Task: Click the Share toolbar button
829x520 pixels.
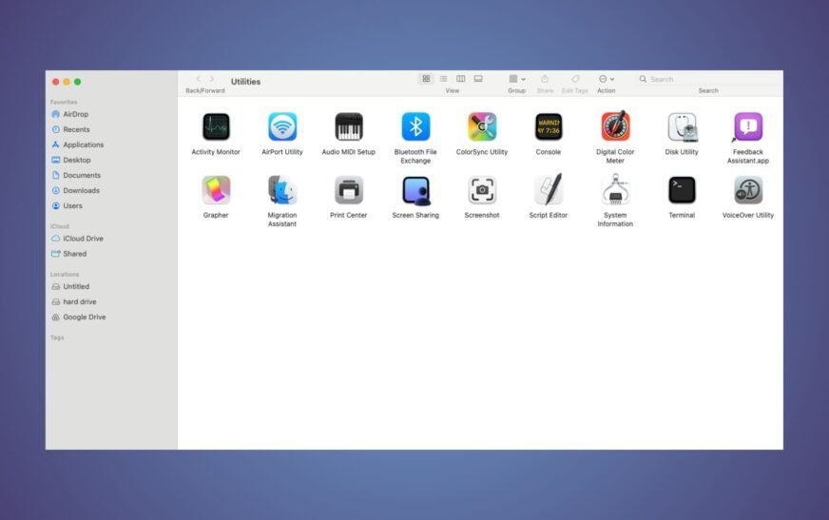Action: click(545, 79)
